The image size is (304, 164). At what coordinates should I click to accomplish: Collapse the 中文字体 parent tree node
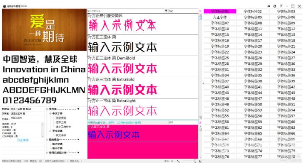(x=50, y=113)
